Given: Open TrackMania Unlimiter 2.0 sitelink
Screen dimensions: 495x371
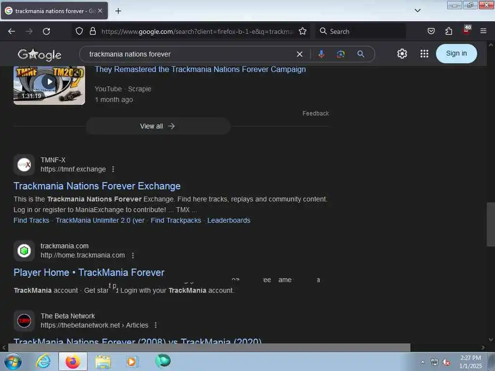Looking at the screenshot, I should tap(100, 220).
